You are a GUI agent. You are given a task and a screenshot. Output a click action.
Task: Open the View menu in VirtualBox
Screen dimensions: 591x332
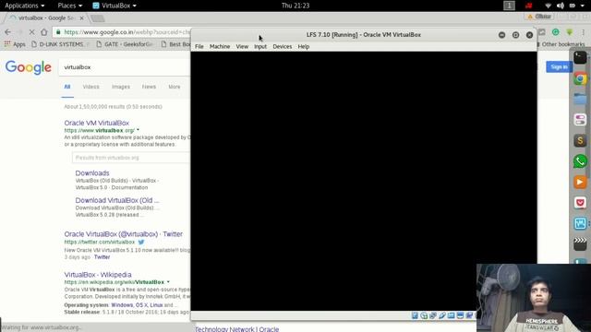[242, 47]
